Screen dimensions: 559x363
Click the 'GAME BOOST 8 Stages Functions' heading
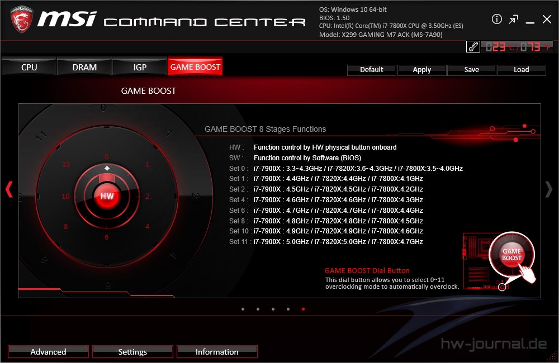[x=265, y=129]
